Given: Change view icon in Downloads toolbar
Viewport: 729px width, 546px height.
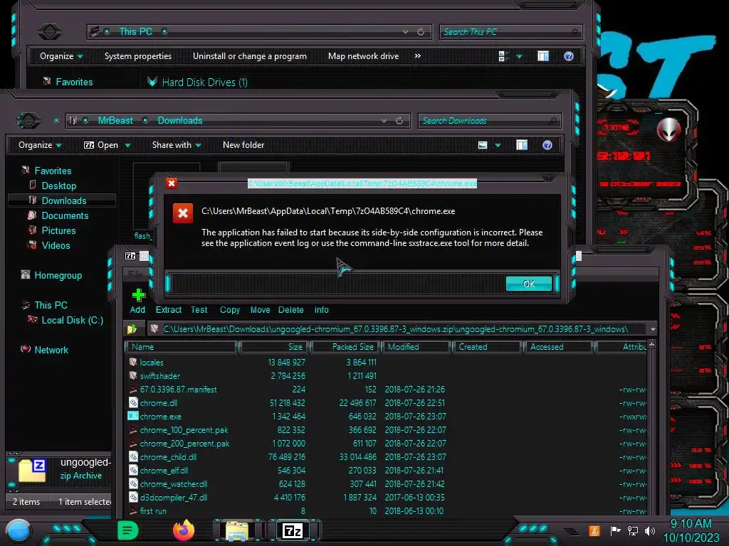Looking at the screenshot, I should 483,145.
